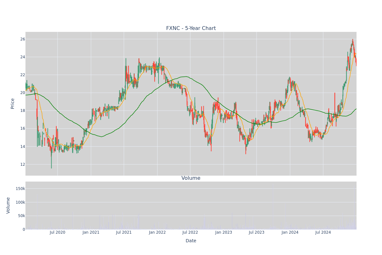
Task: Click the 16 price tick label
Action: point(23,128)
